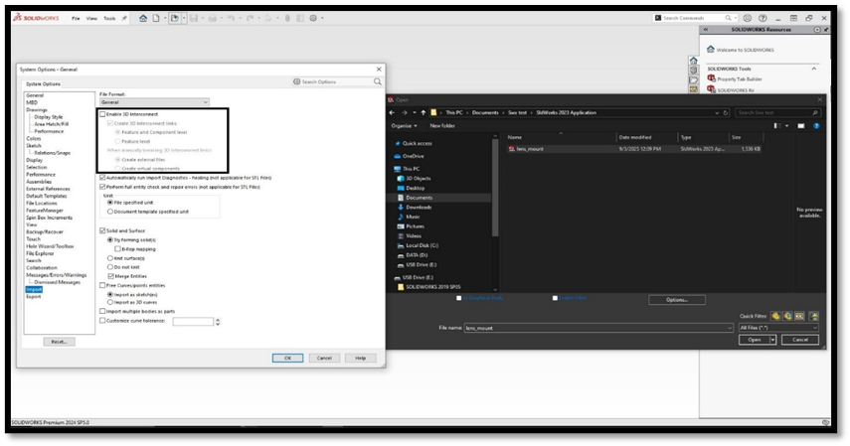The height and width of the screenshot is (446, 850).
Task: Click OK in System Options dialog
Action: [x=288, y=359]
